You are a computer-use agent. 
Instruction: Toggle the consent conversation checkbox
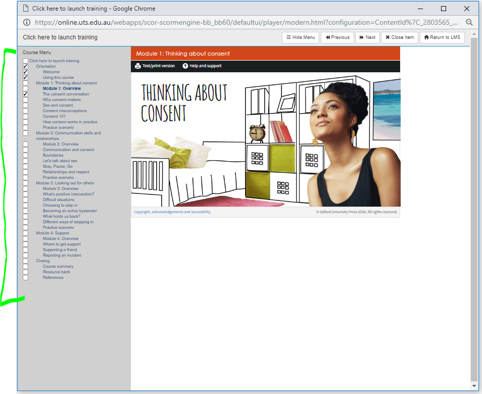coord(25,94)
